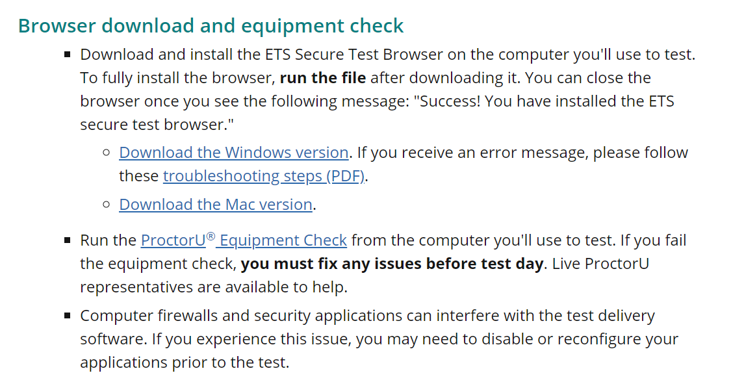Viewport: 731px width, 384px height.
Task: Click circle bullet before Mac version link
Action: (x=107, y=204)
